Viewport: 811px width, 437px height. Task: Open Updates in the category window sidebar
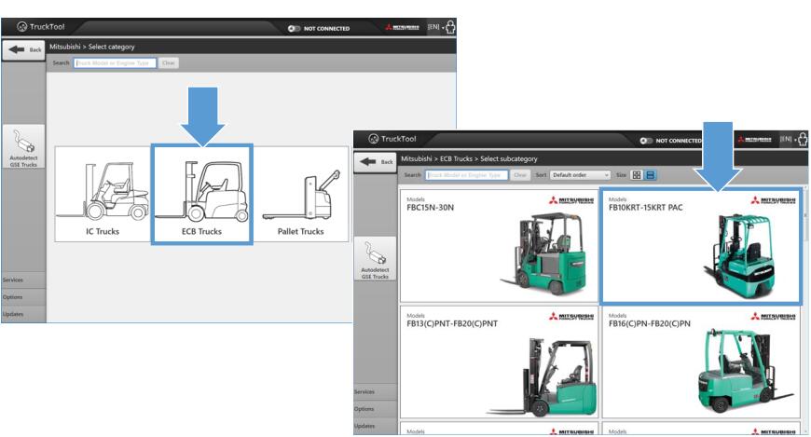[23, 314]
